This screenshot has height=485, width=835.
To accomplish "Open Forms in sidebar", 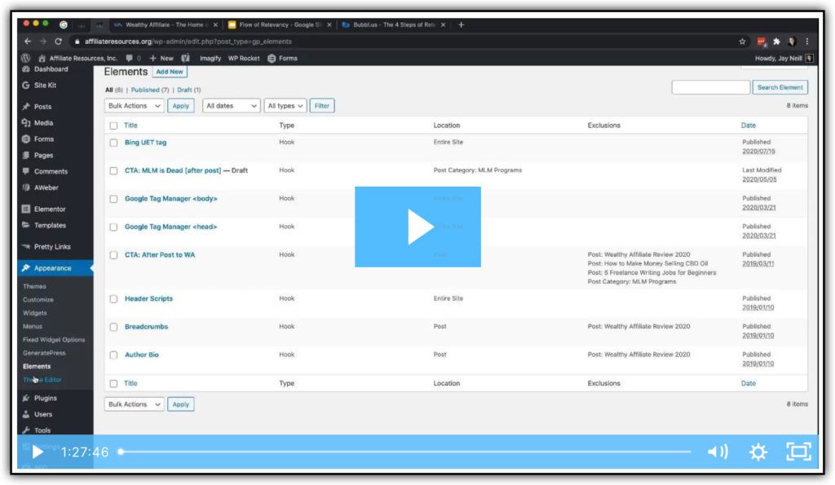I will [44, 139].
